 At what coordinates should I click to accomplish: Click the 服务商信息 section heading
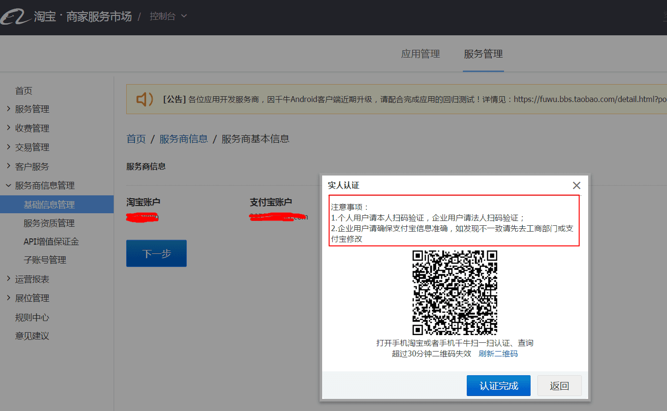tap(146, 166)
